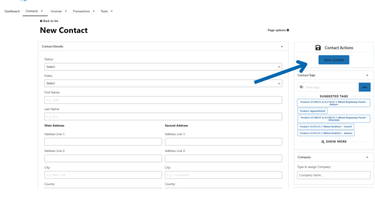Screen dimensions: 375x211
Task: Open the Prefix dropdown
Action: [163, 84]
